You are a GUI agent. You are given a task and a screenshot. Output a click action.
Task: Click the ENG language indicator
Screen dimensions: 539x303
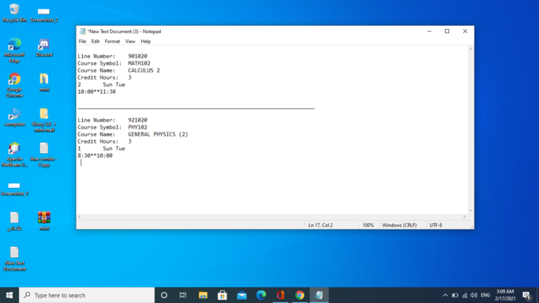(x=485, y=295)
